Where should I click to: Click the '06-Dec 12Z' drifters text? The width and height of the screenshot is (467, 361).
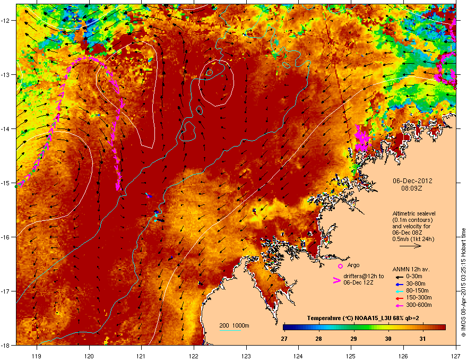point(358,282)
